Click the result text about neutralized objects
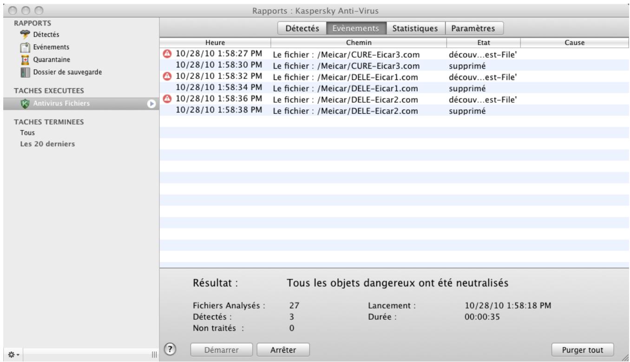Image resolution: width=630 pixels, height=362 pixels. tap(397, 283)
